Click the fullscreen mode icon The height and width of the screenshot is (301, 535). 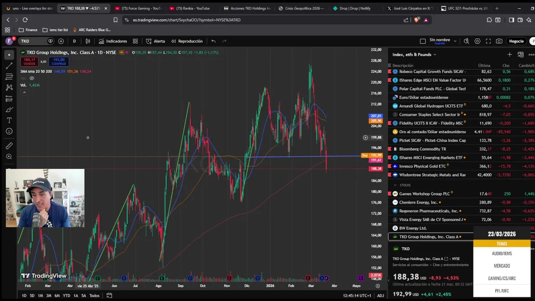pyautogui.click(x=488, y=41)
